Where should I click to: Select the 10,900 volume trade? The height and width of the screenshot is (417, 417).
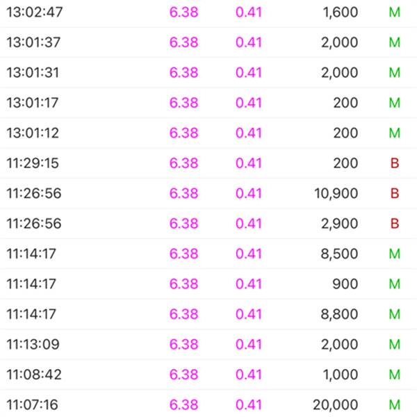208,193
